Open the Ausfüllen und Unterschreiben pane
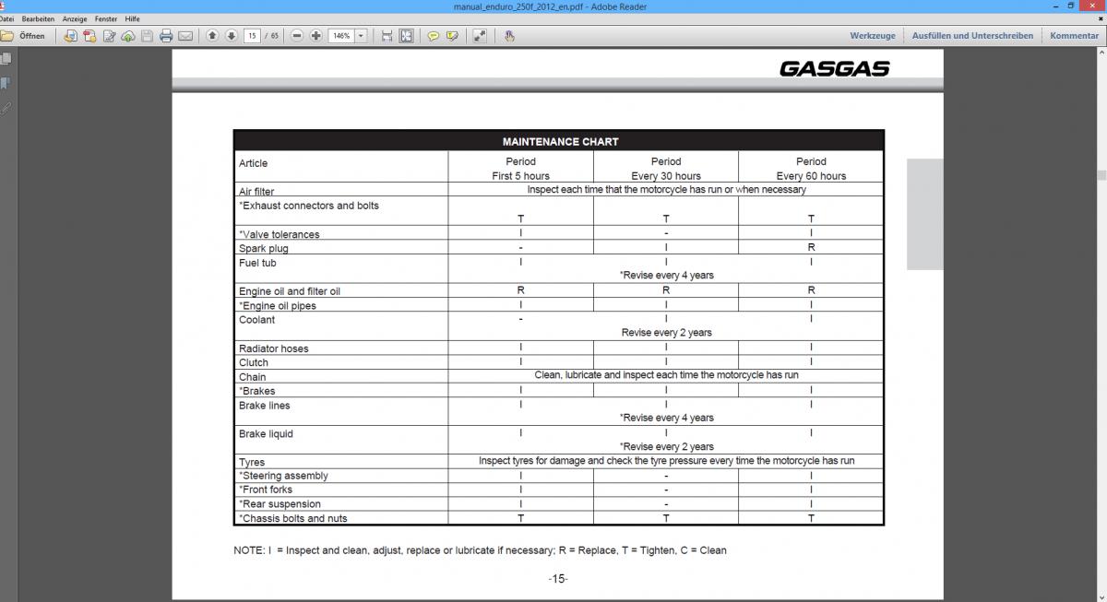1107x602 pixels. [x=972, y=36]
